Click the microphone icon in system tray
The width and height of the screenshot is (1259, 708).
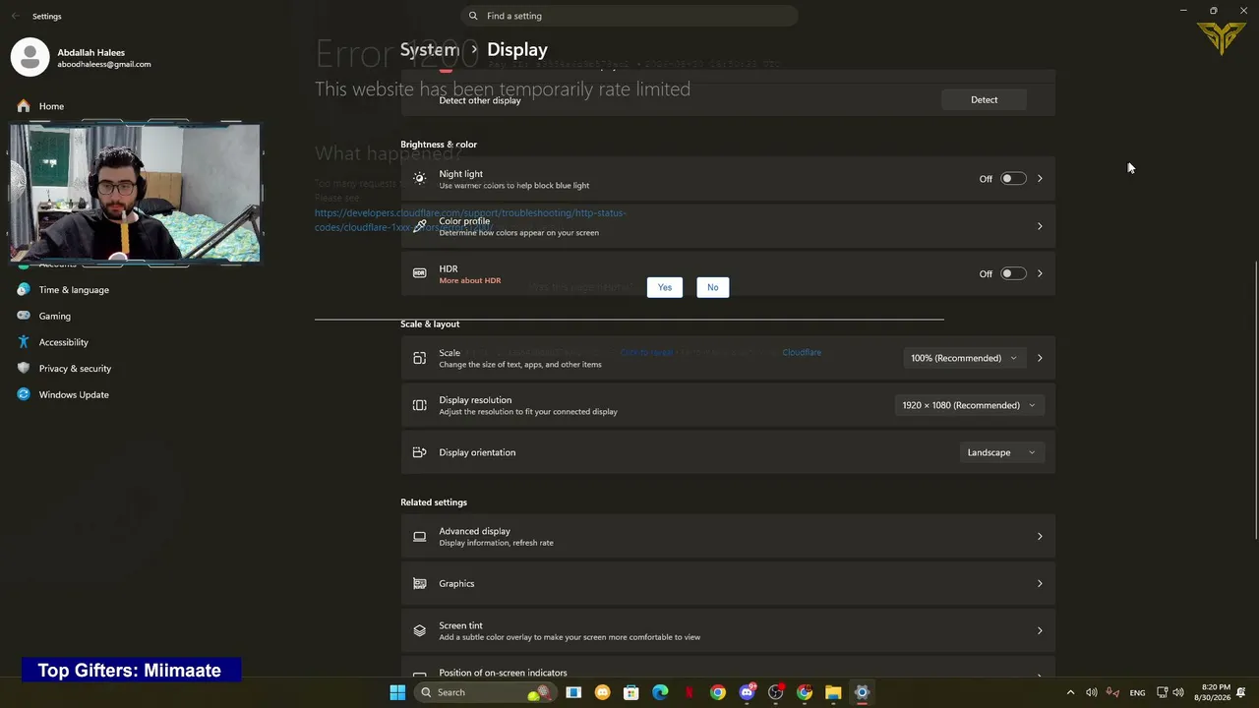1112,692
